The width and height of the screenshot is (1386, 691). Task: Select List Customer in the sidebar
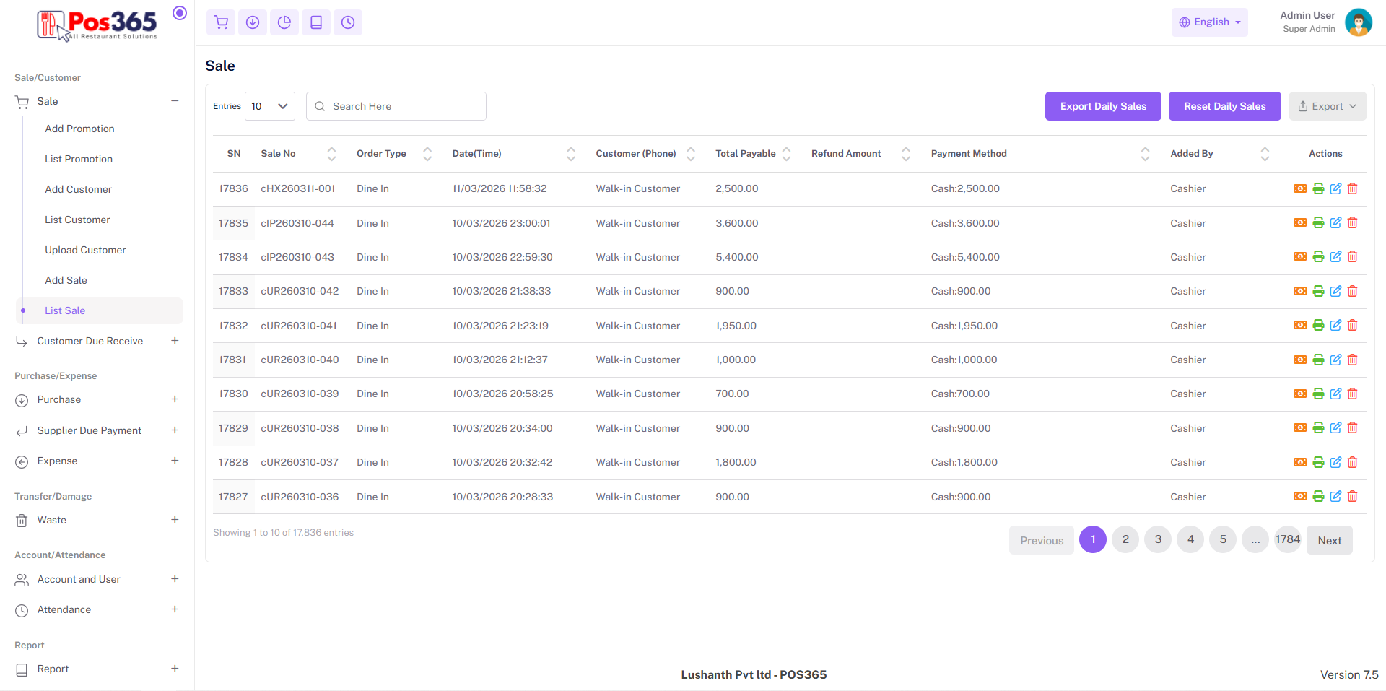[77, 220]
